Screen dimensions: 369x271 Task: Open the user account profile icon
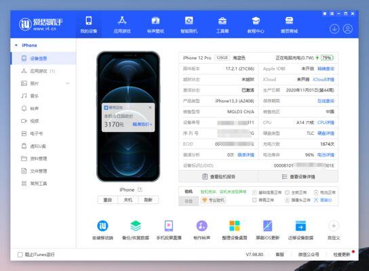tap(347, 29)
